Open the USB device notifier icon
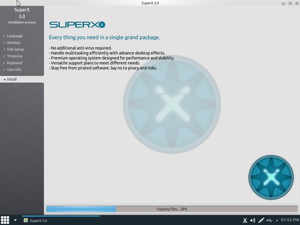This screenshot has width=300, height=225. pyautogui.click(x=270, y=220)
